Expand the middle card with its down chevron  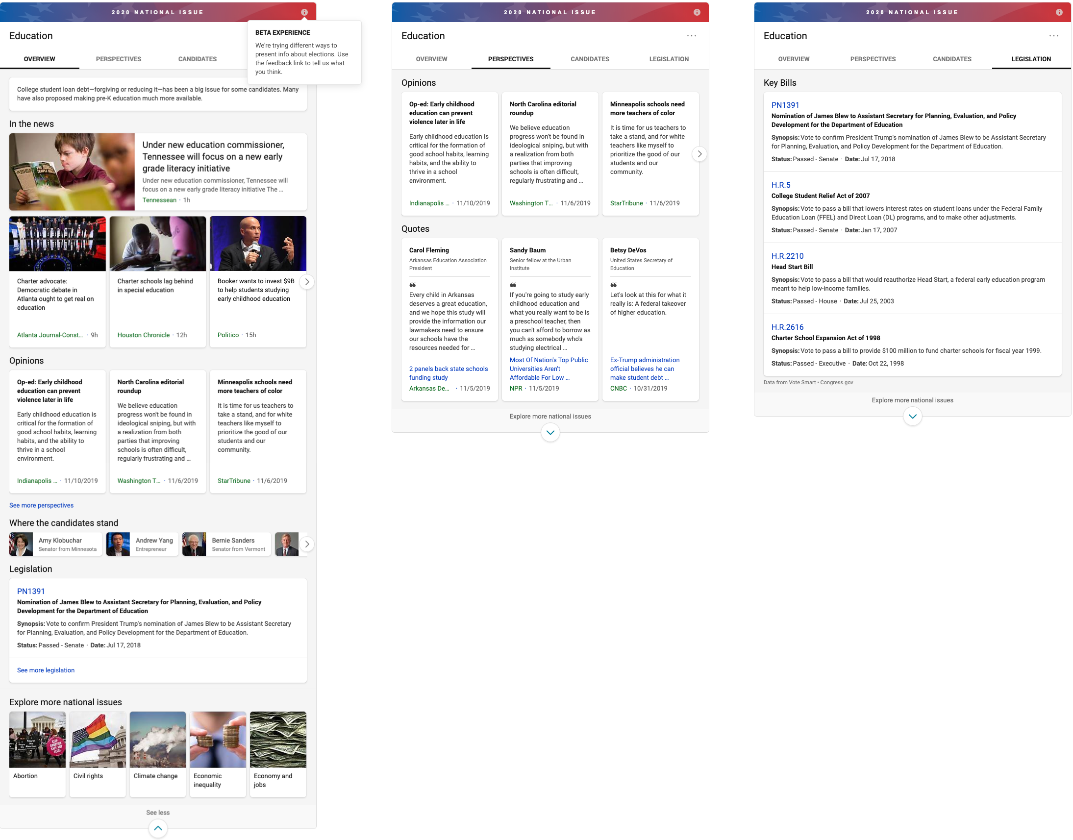pyautogui.click(x=549, y=432)
